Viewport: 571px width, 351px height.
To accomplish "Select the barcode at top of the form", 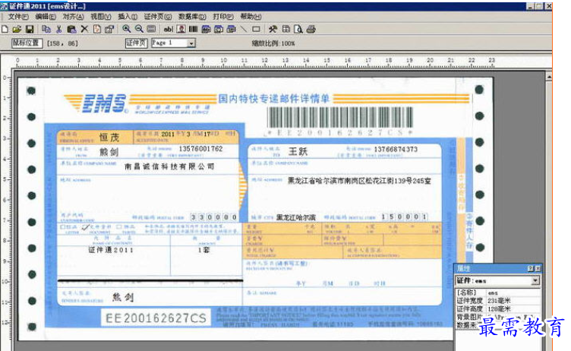I will [340, 117].
